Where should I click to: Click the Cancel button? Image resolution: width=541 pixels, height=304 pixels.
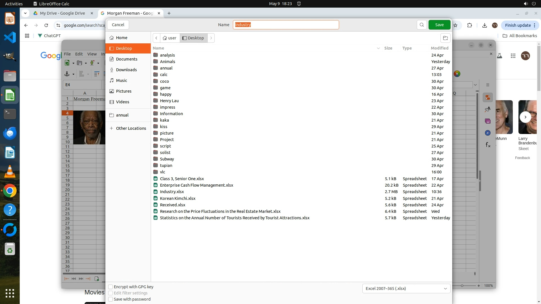click(x=118, y=25)
